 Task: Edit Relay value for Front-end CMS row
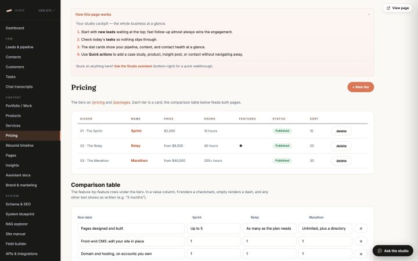pos(269,241)
